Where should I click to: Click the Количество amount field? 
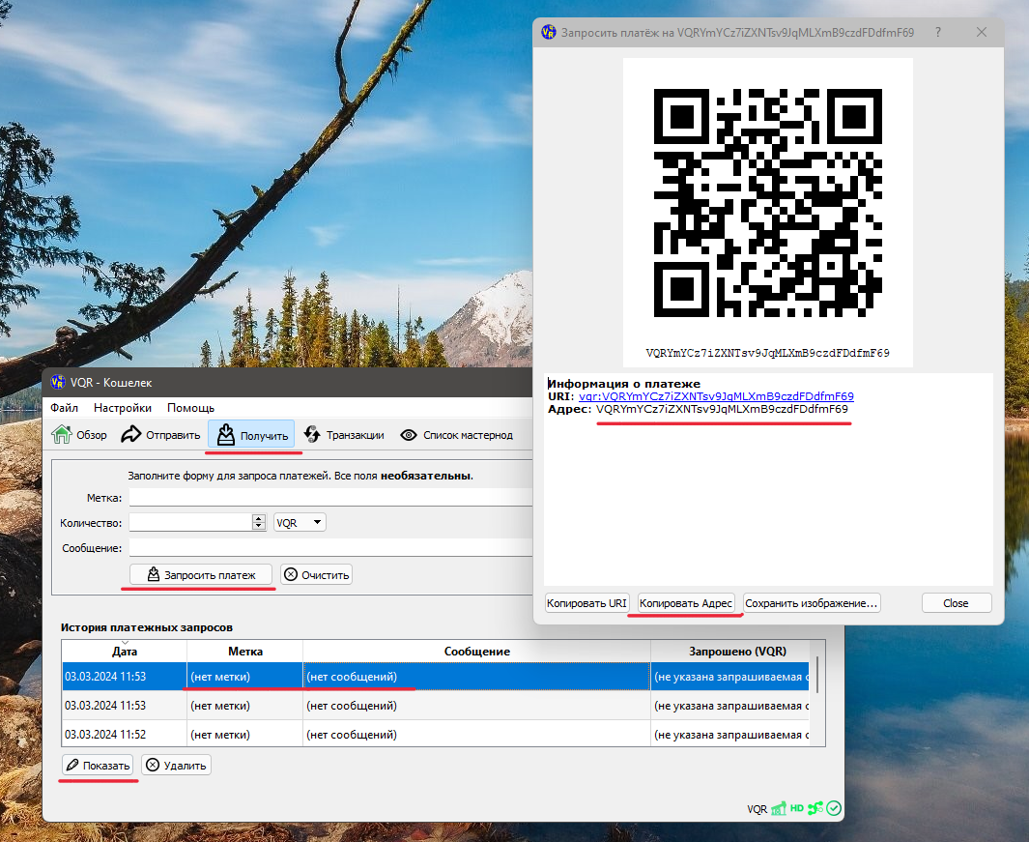pyautogui.click(x=190, y=523)
